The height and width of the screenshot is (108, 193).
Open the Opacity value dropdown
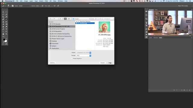tap(40, 6)
